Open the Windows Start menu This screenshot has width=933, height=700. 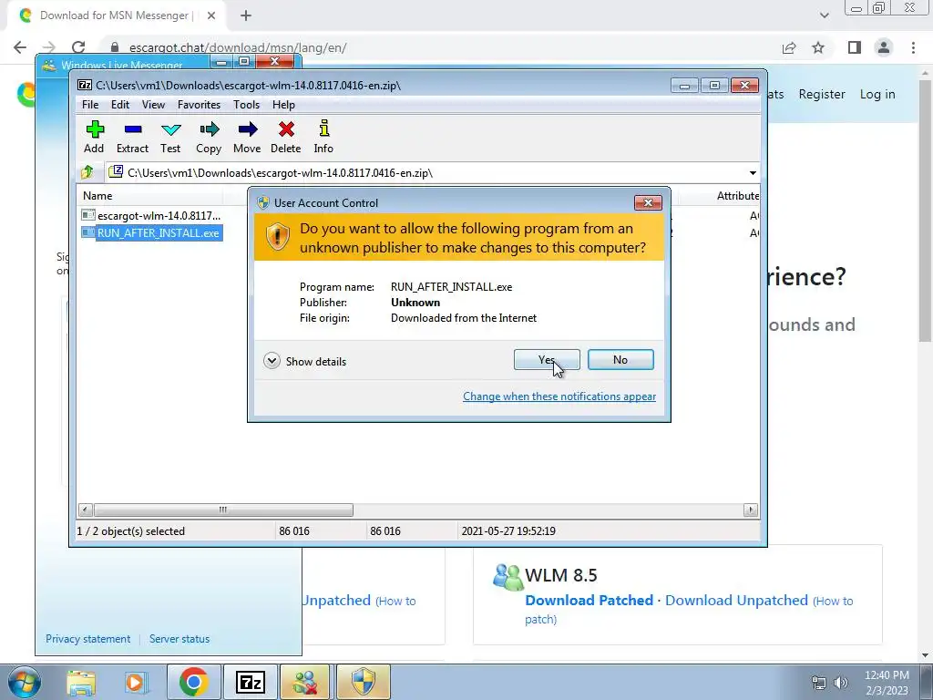[23, 683]
